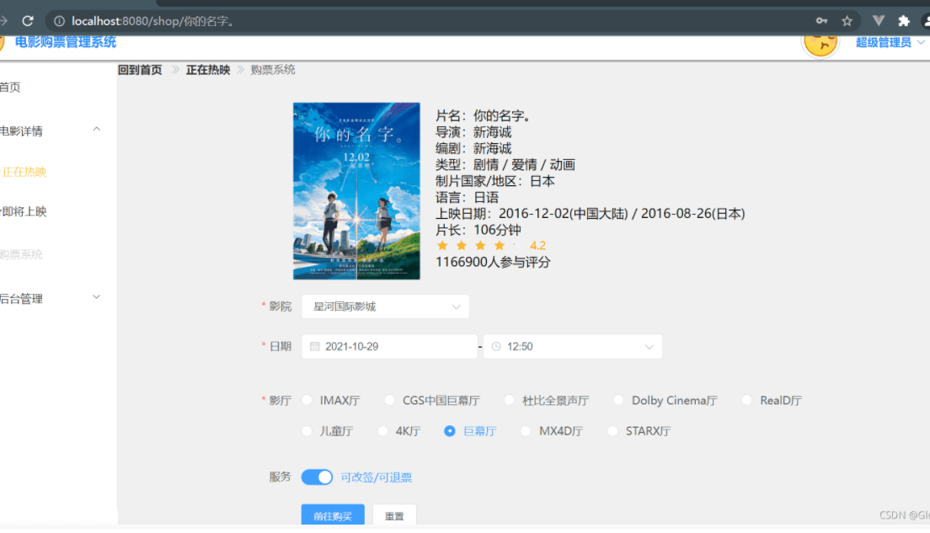Click the 4.2 rating score
The height and width of the screenshot is (533, 930).
537,246
